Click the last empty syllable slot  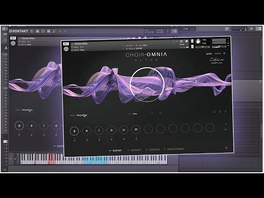click(x=210, y=128)
